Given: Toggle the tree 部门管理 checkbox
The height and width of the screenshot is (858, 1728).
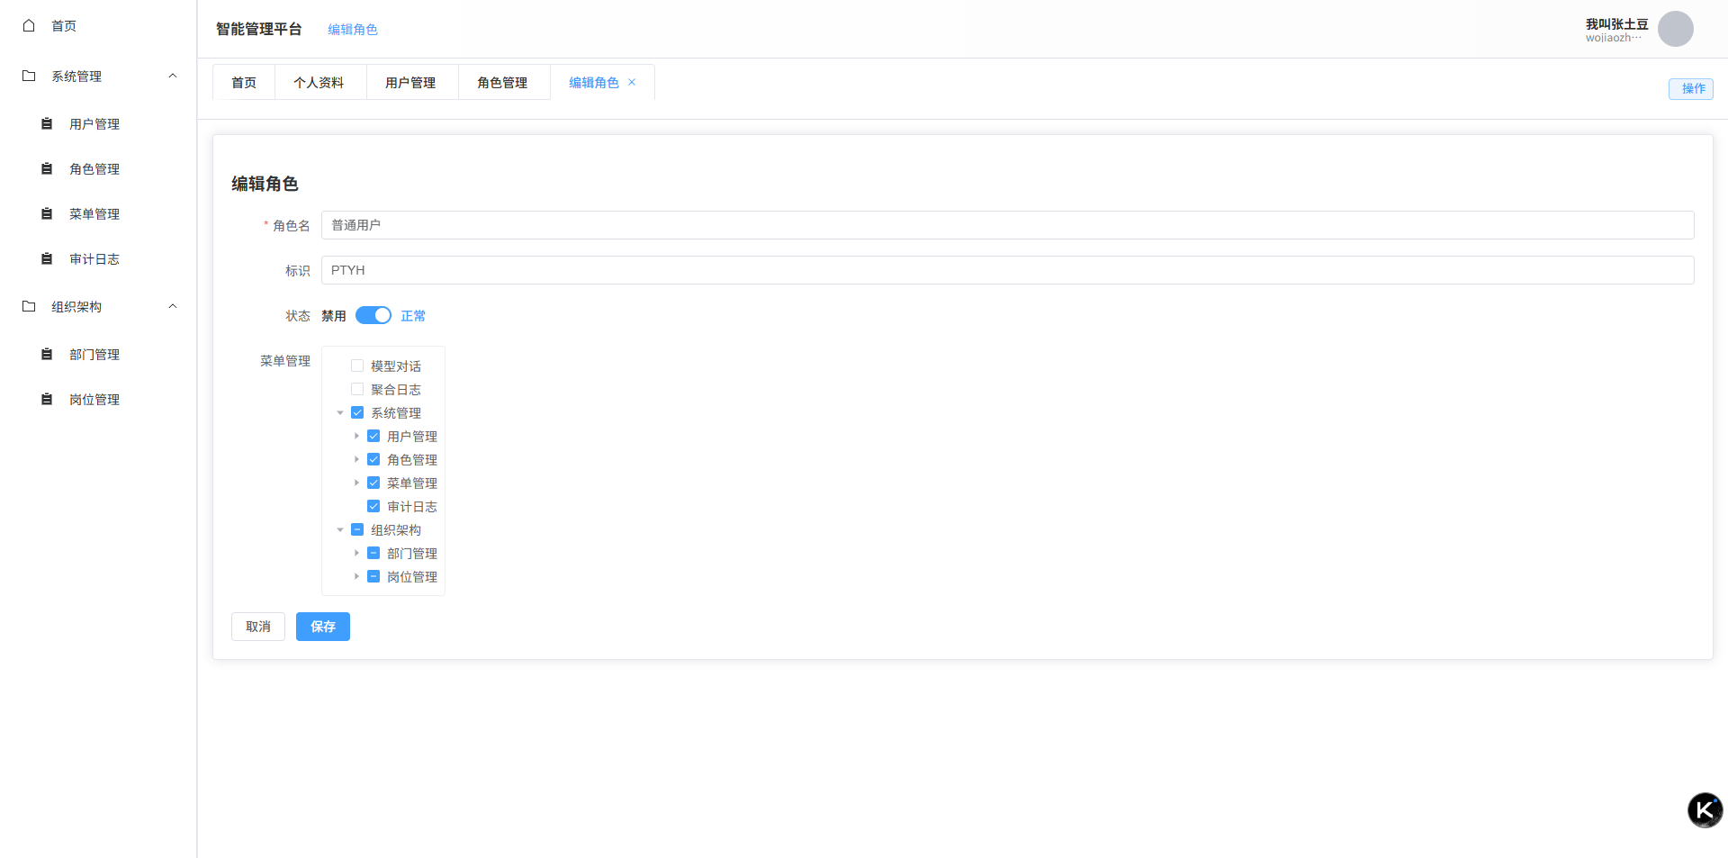Looking at the screenshot, I should 373,553.
